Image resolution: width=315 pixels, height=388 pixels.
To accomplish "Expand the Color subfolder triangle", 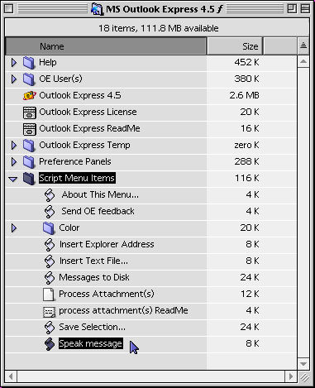I will pyautogui.click(x=13, y=228).
